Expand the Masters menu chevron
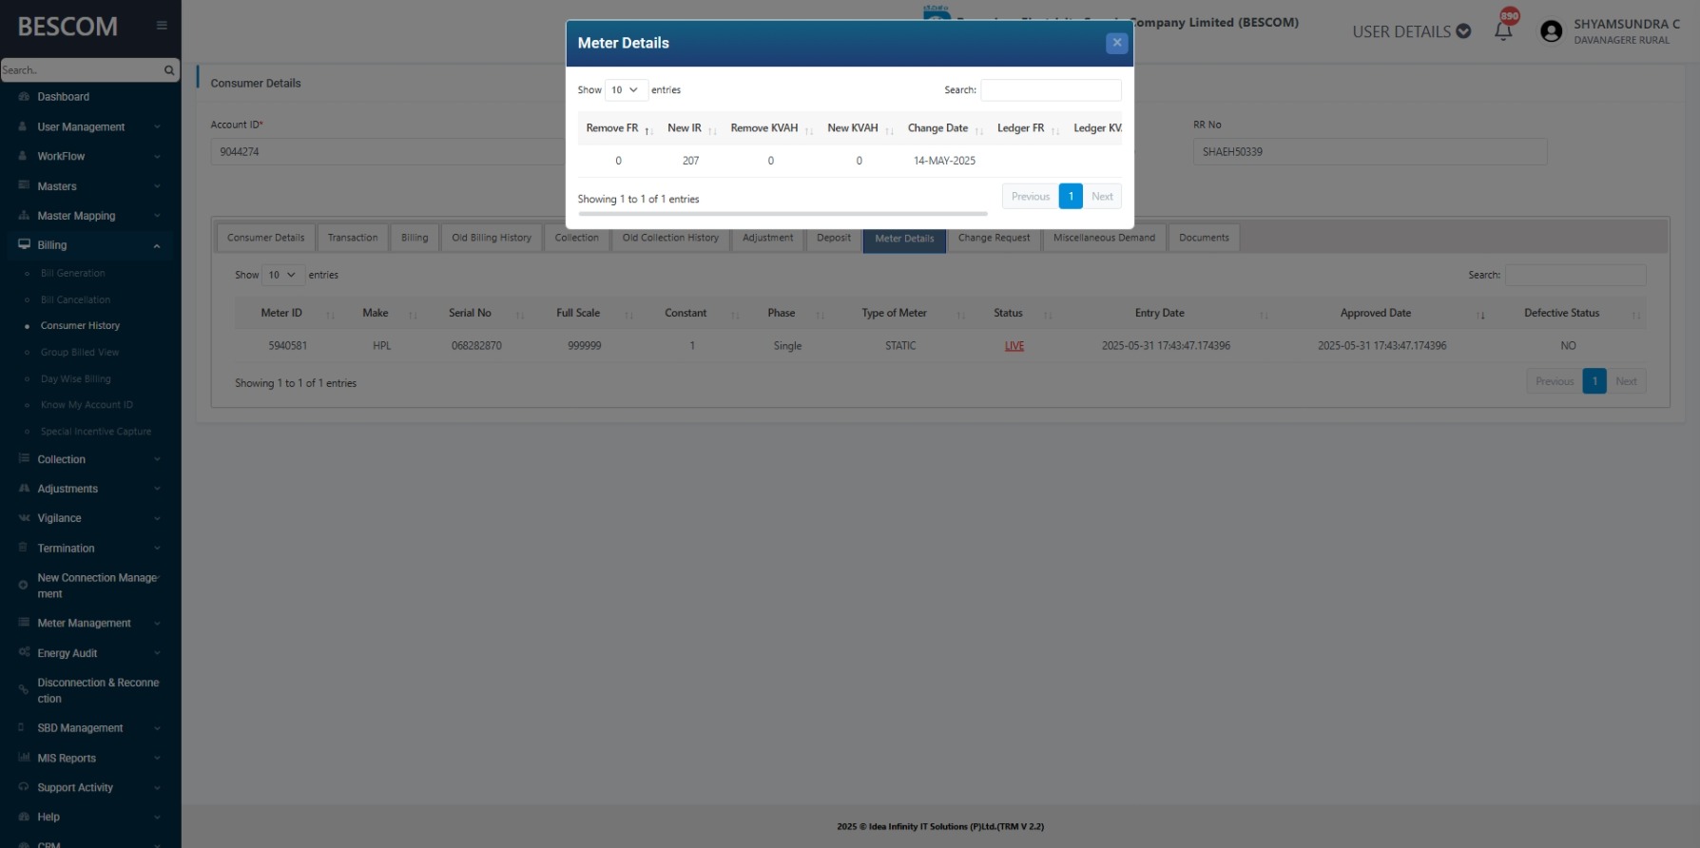Screen dimensions: 1700x848 [x=157, y=186]
